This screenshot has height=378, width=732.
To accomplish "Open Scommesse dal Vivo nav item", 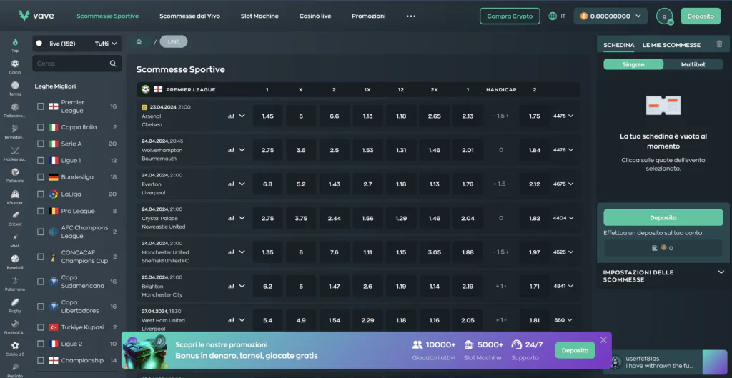I will point(189,16).
